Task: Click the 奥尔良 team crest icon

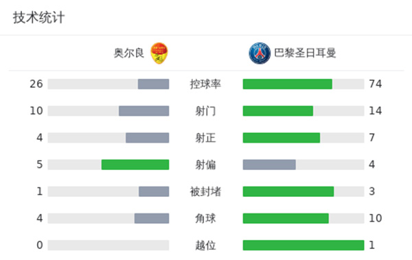Action: tap(159, 54)
